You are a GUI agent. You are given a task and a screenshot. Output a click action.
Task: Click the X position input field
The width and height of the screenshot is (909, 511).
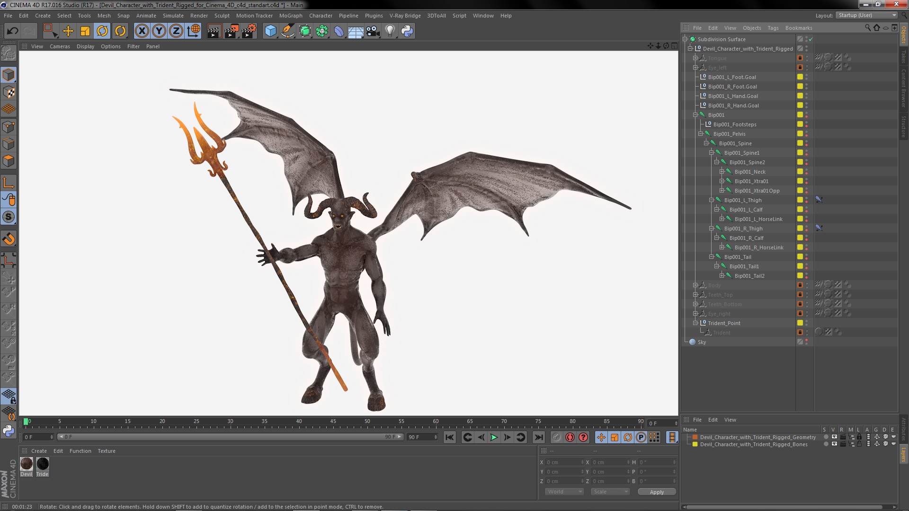pyautogui.click(x=565, y=462)
